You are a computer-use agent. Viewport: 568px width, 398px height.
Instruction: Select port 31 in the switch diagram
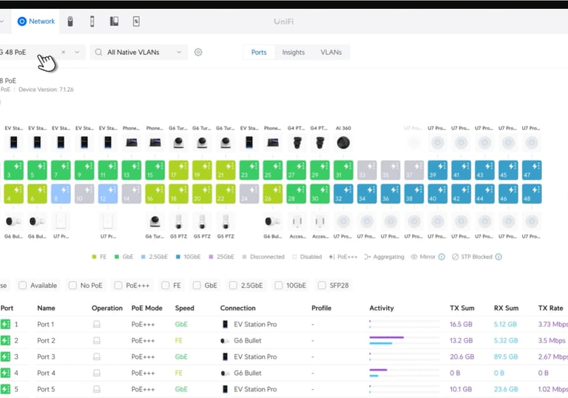click(343, 170)
